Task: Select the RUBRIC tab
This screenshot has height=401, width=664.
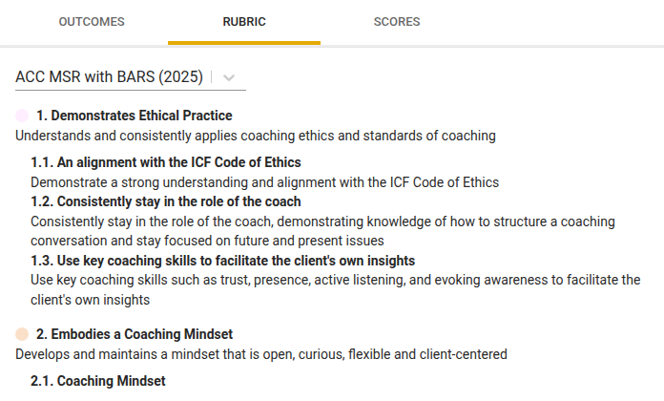Action: pos(244,22)
